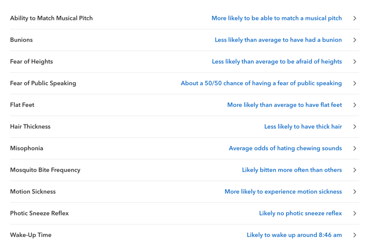Open Fear of Heights chevron arrow
Image resolution: width=370 pixels, height=251 pixels.
[355, 62]
